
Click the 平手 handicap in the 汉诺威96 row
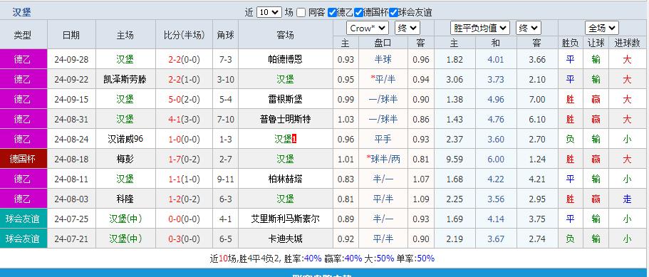tap(383, 139)
